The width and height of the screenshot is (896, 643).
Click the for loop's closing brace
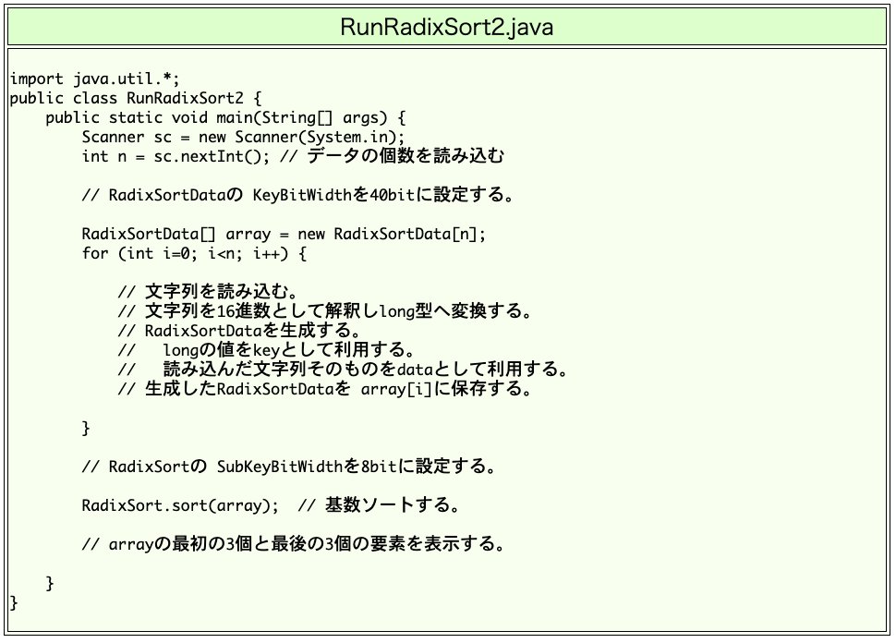point(87,428)
